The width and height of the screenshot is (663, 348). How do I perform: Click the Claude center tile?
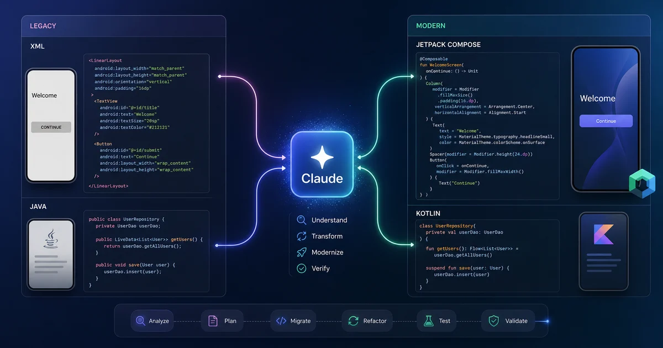(x=322, y=164)
